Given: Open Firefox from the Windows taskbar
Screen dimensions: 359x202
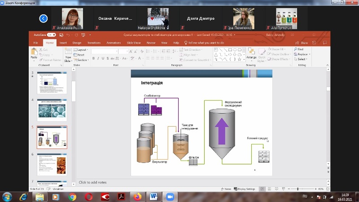Looking at the screenshot, I should (137, 197).
